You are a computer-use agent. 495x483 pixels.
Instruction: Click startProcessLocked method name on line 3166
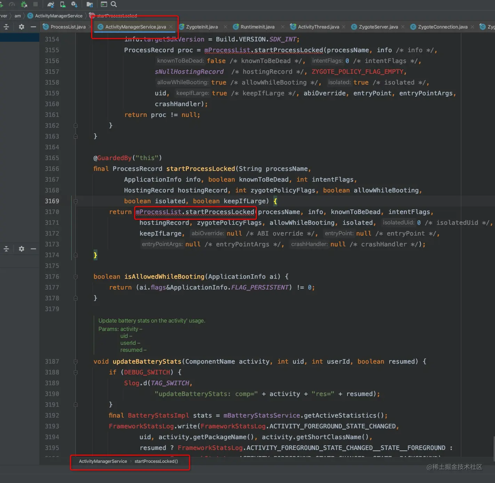(x=201, y=169)
